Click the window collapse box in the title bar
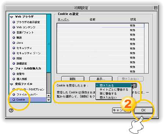 (x=156, y=8)
